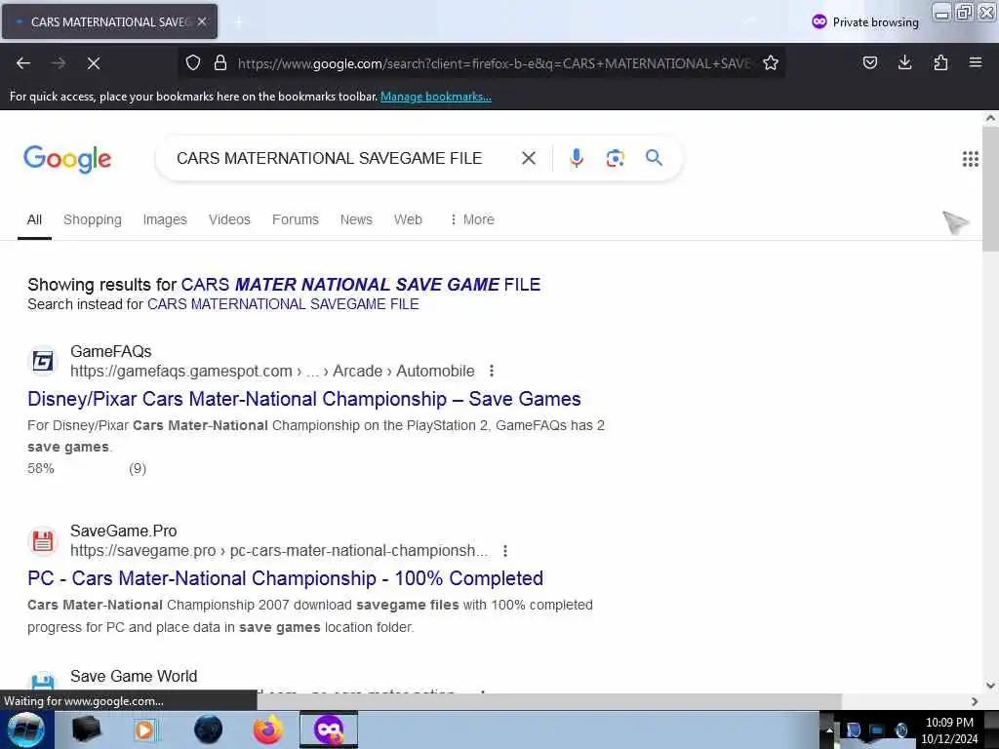Expand the More search filters
Viewport: 999px width, 749px height.
(x=471, y=219)
